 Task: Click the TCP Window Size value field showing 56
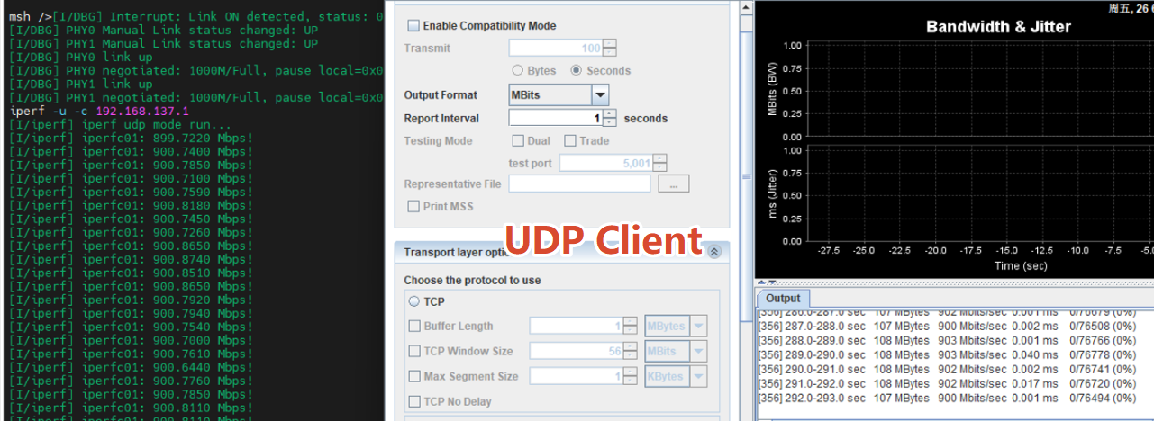(x=577, y=351)
